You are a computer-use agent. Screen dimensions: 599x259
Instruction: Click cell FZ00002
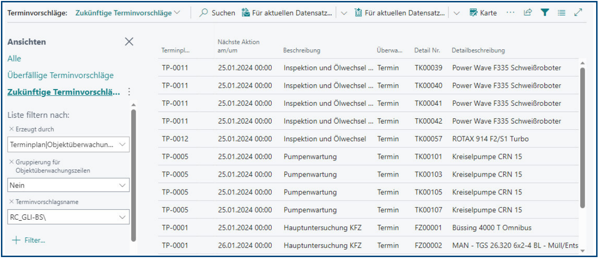pyautogui.click(x=428, y=246)
